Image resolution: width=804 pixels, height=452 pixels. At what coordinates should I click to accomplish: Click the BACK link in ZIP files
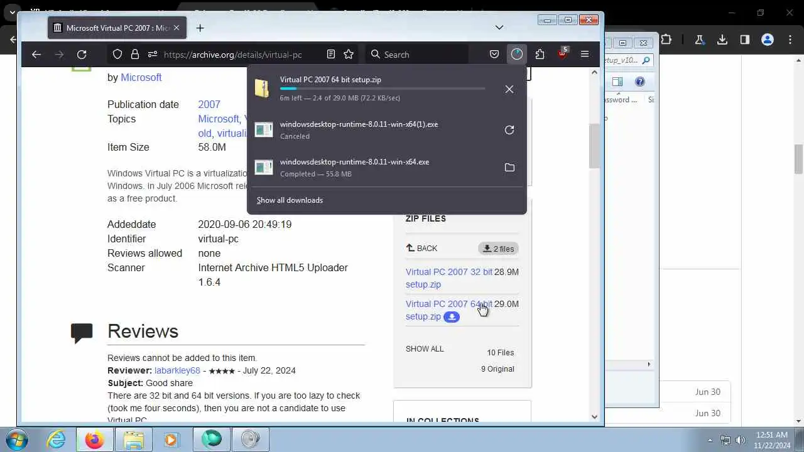421,249
